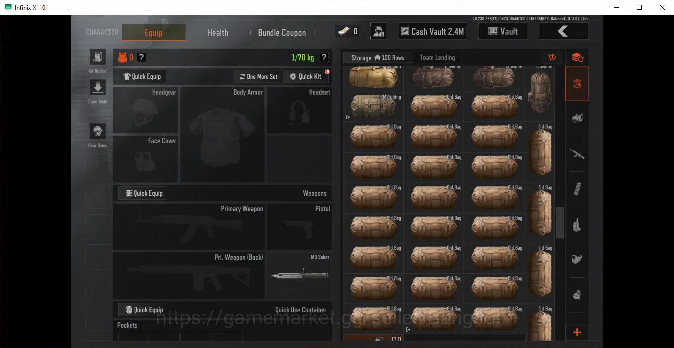
Task: Click the Pockets label
Action: (x=127, y=325)
